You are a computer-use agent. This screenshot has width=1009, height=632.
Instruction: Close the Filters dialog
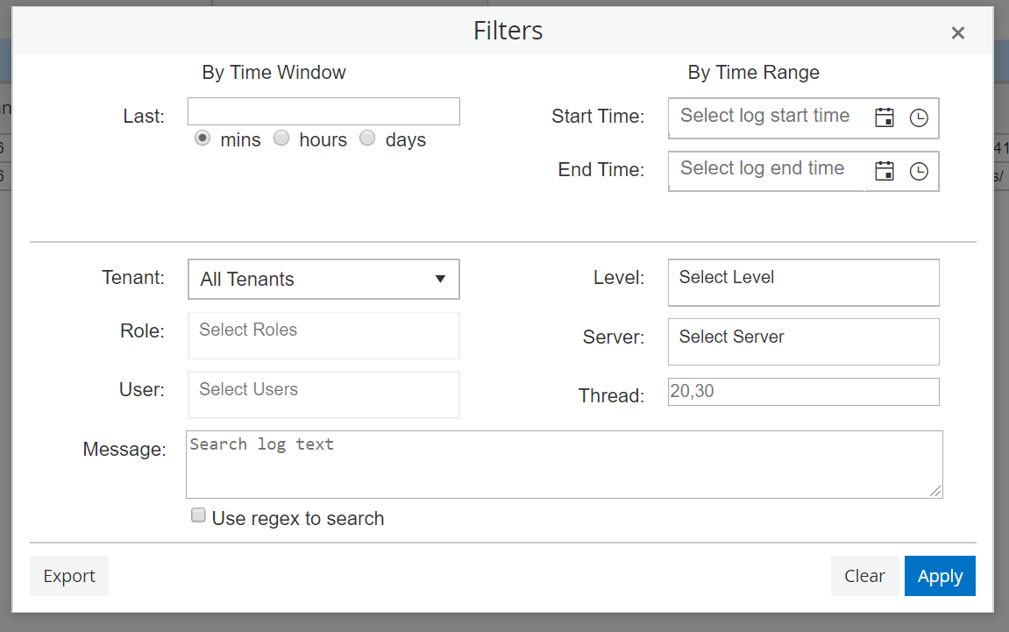click(958, 33)
